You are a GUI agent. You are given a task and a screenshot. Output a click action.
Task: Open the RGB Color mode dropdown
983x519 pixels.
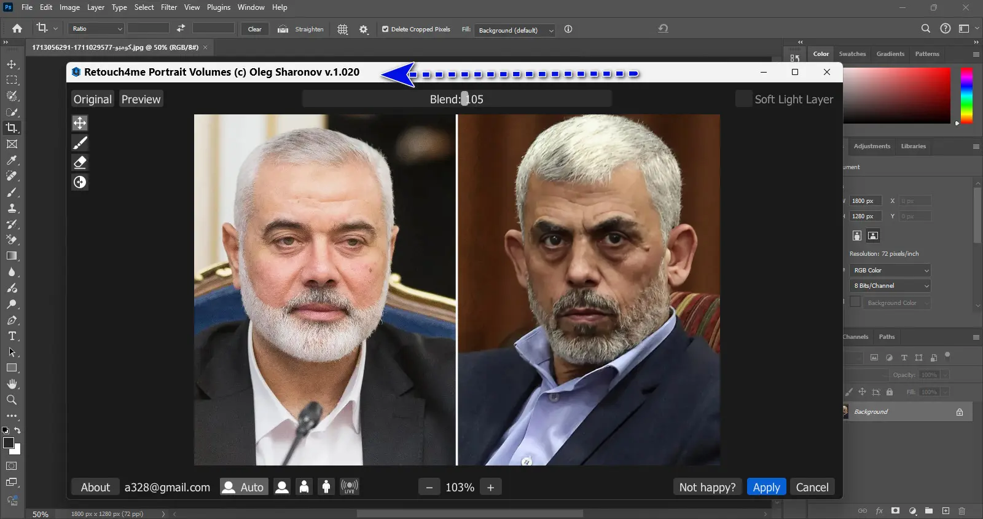891,271
